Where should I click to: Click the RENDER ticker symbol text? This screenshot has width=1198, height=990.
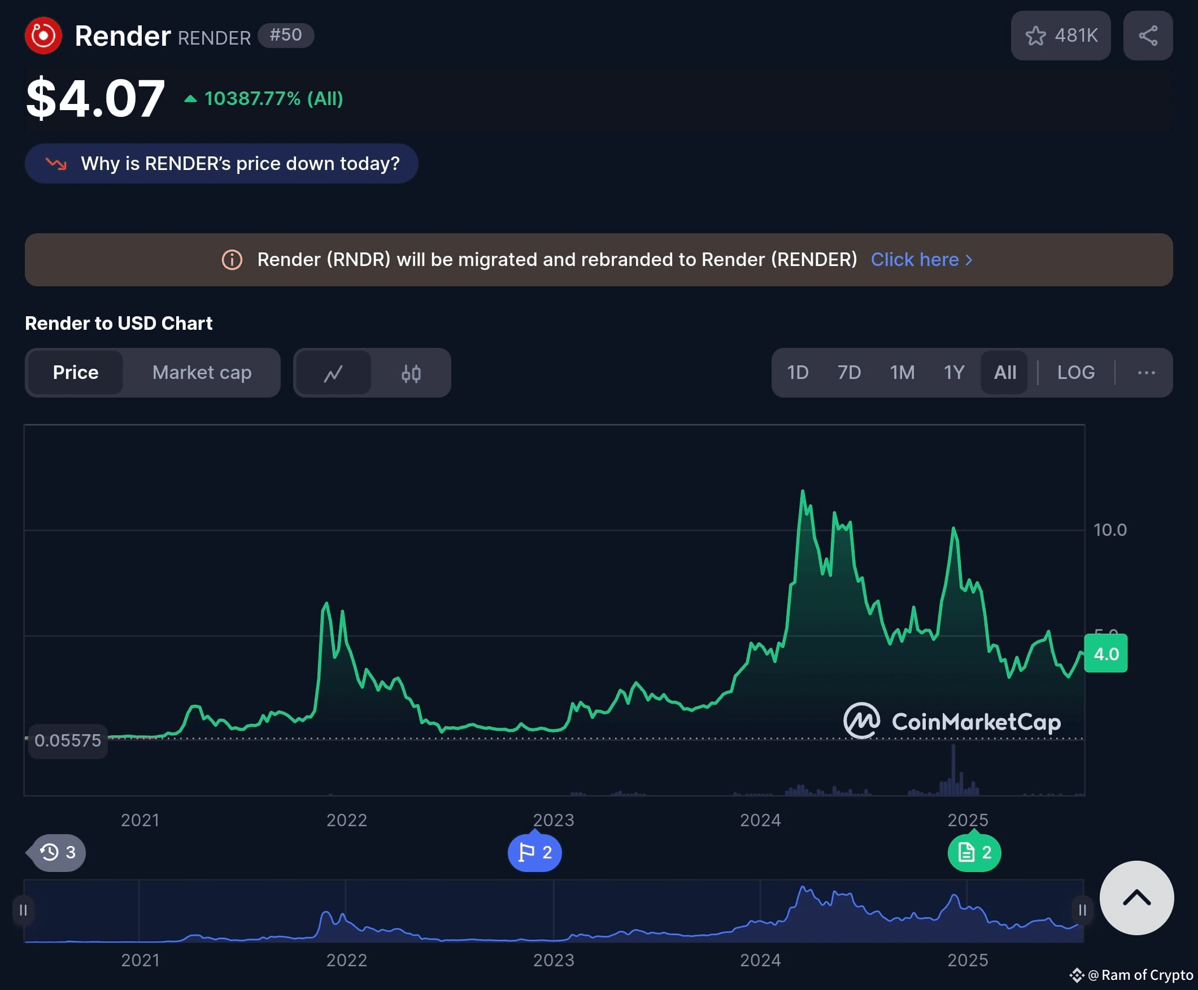(215, 38)
